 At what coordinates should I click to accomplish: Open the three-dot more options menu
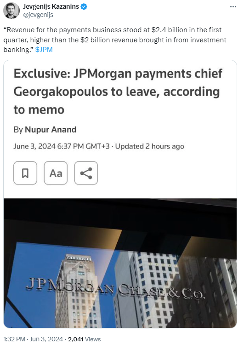click(x=233, y=7)
